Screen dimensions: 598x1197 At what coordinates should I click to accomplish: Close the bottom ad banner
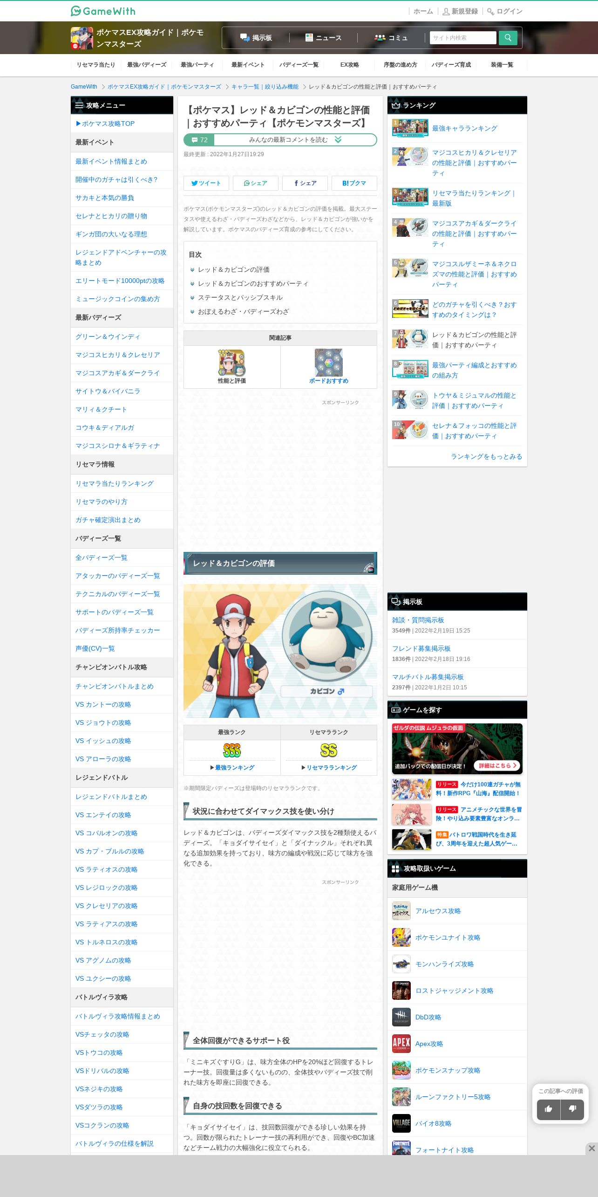tap(591, 1149)
